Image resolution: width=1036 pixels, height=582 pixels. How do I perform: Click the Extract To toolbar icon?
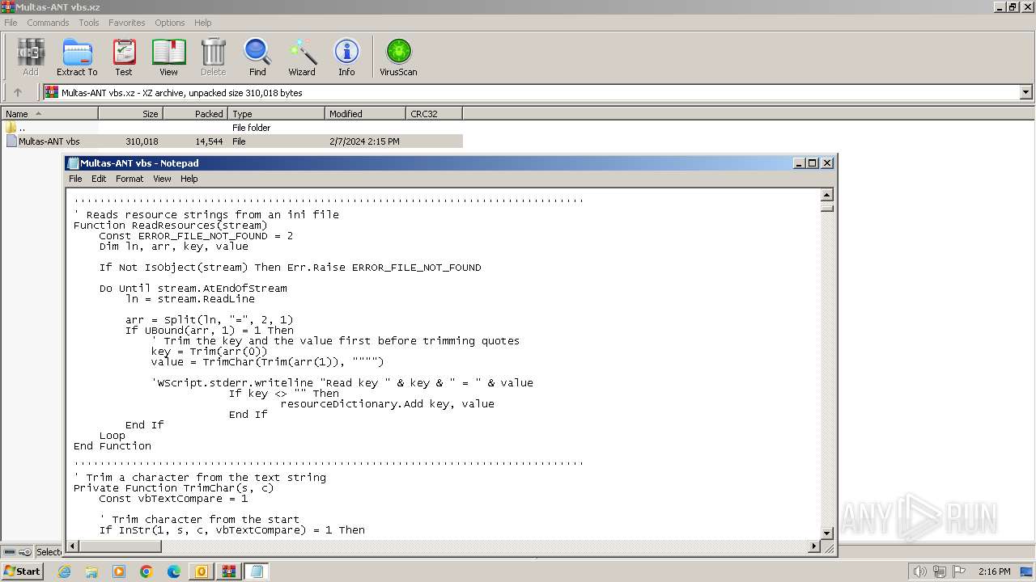tap(77, 57)
